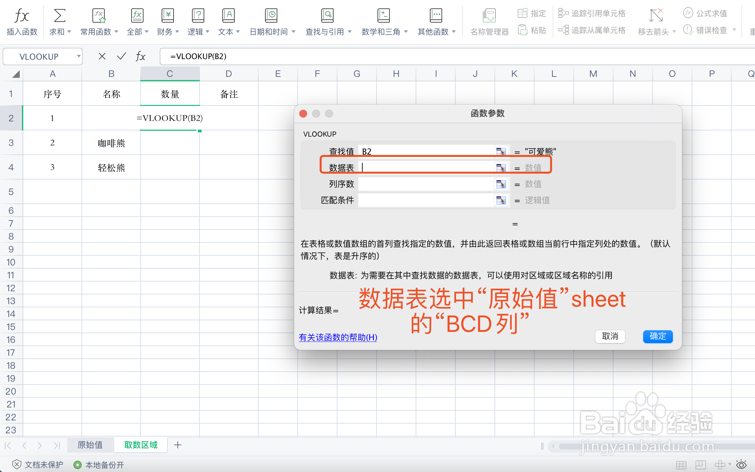The height and width of the screenshot is (472, 755).
Task: Toggle the 本地备份开 local backup status
Action: tap(99, 465)
